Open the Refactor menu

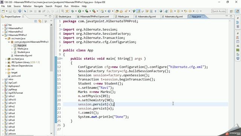click(x=27, y=6)
